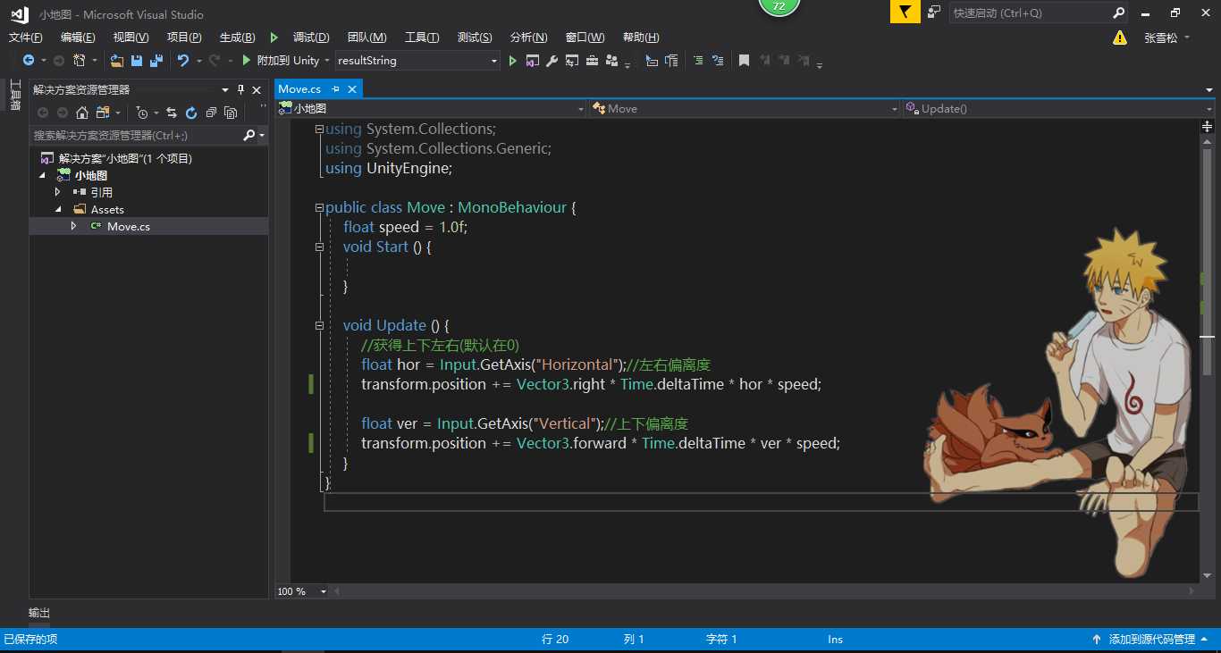Toggle the auto-hide pin of Solution Explorer

coord(240,89)
